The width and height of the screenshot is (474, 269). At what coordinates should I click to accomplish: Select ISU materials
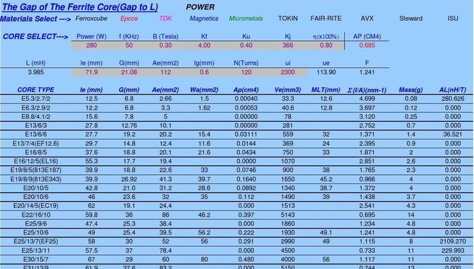click(453, 18)
